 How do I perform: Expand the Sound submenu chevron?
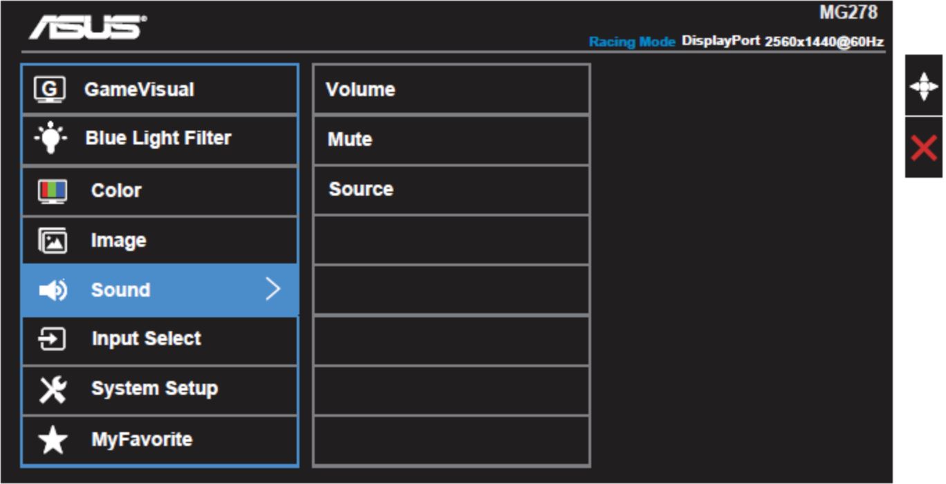[x=274, y=290]
